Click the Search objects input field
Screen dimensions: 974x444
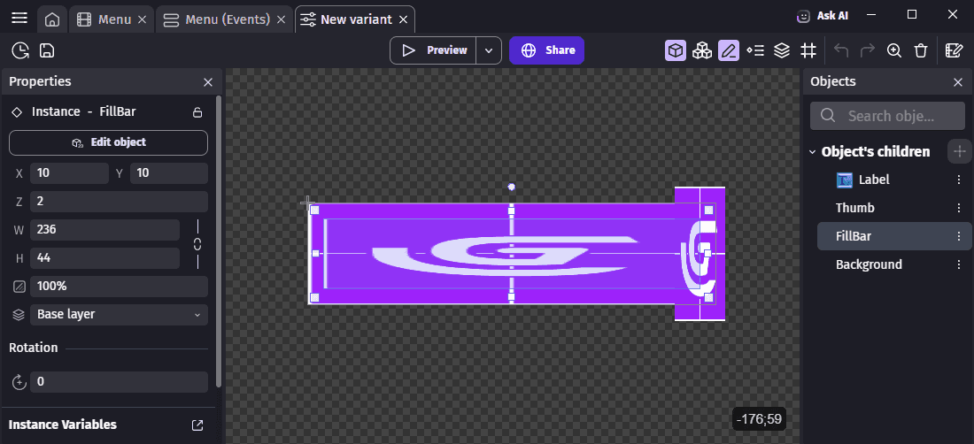coord(899,116)
